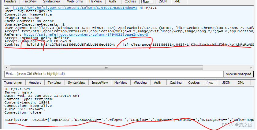
Task: Click 'Content-Length: 19941' line
Action: tap(27, 102)
